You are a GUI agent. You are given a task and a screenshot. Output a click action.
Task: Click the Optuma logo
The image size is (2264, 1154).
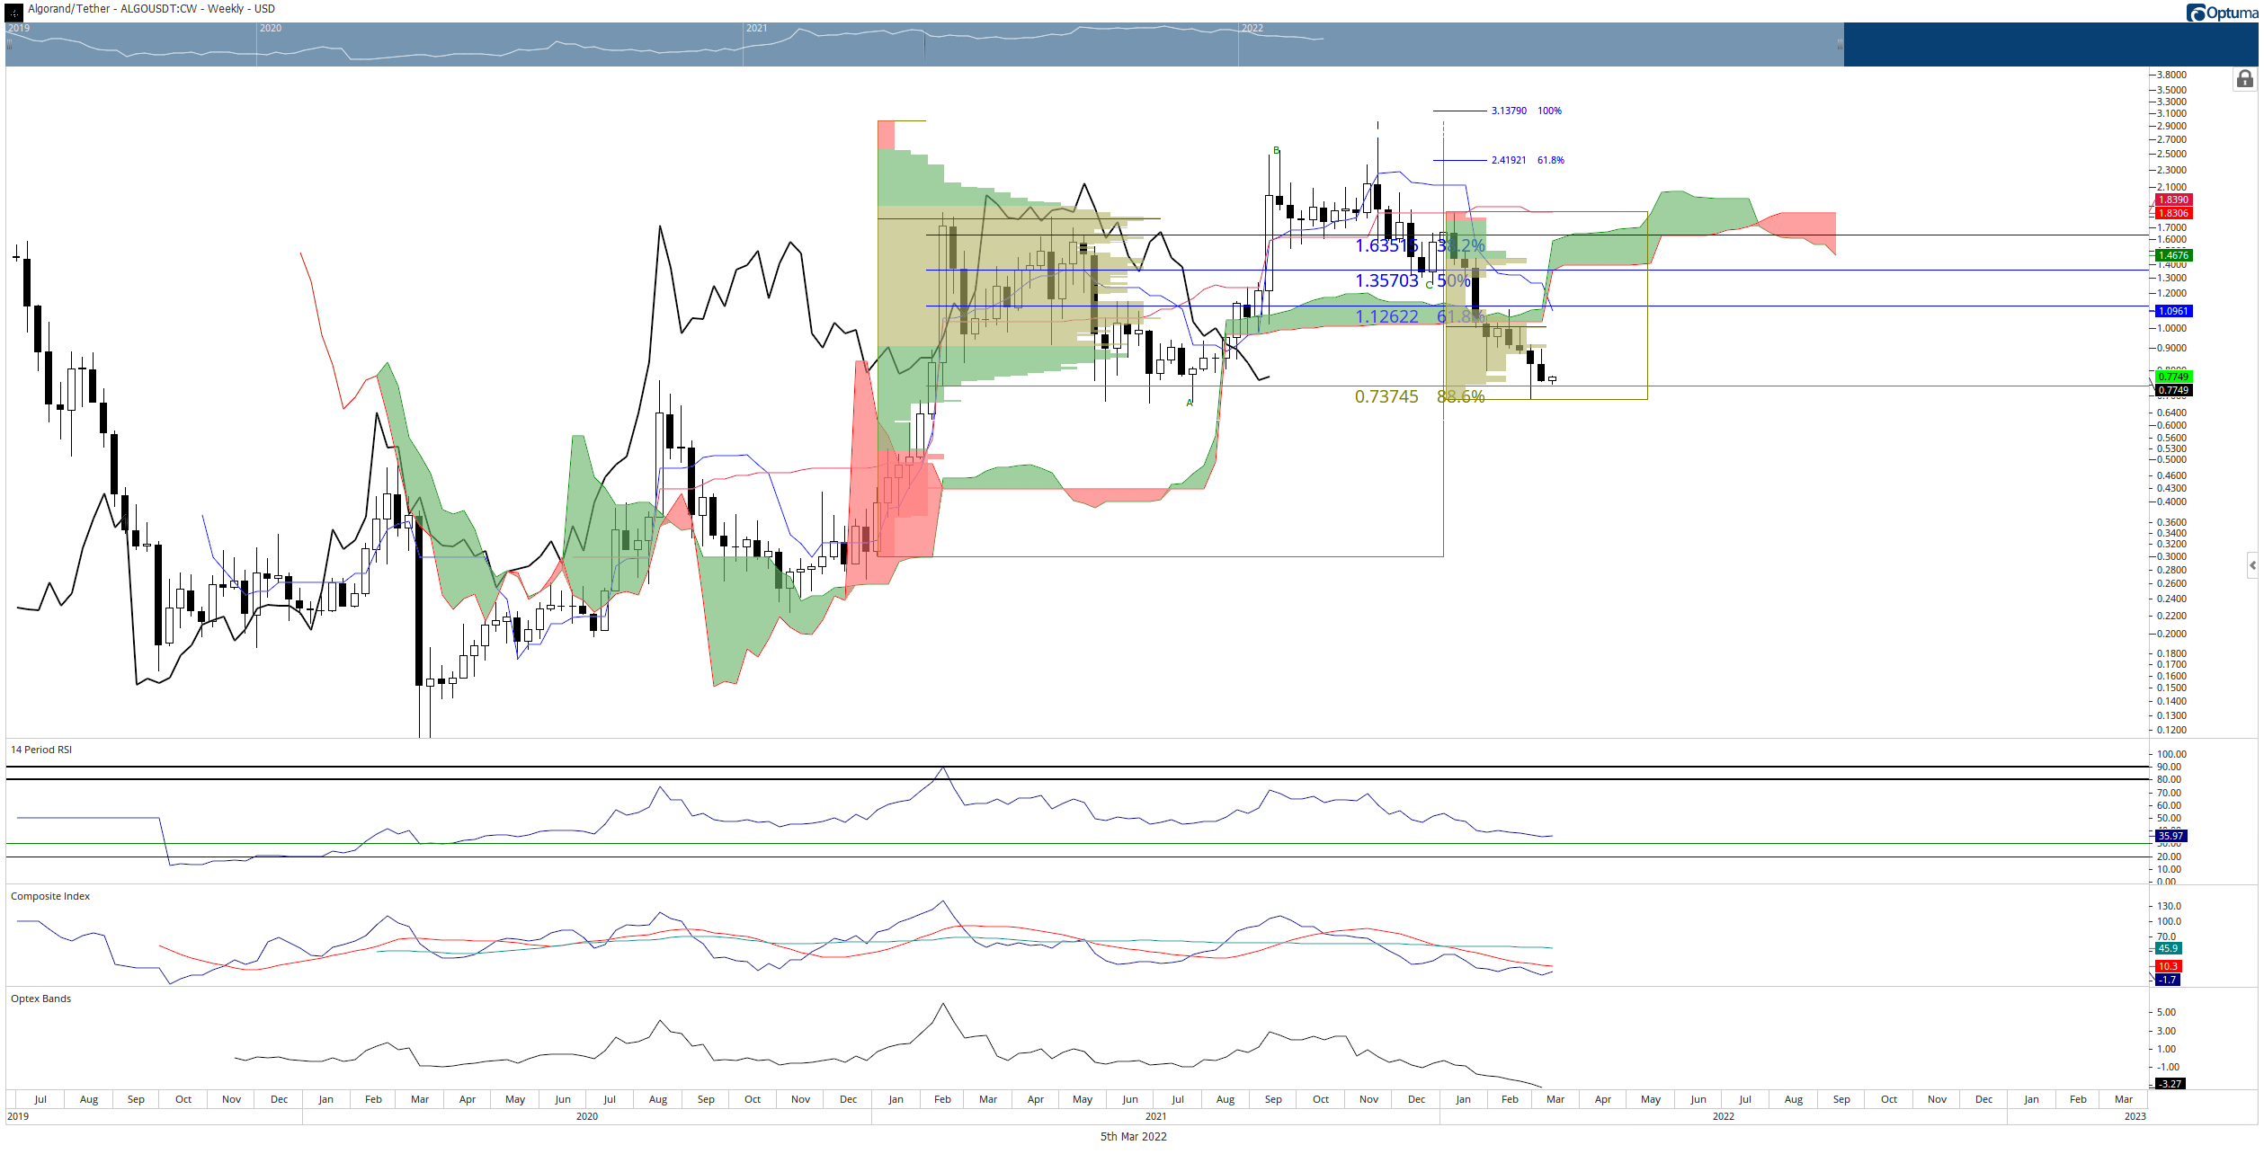2223,13
